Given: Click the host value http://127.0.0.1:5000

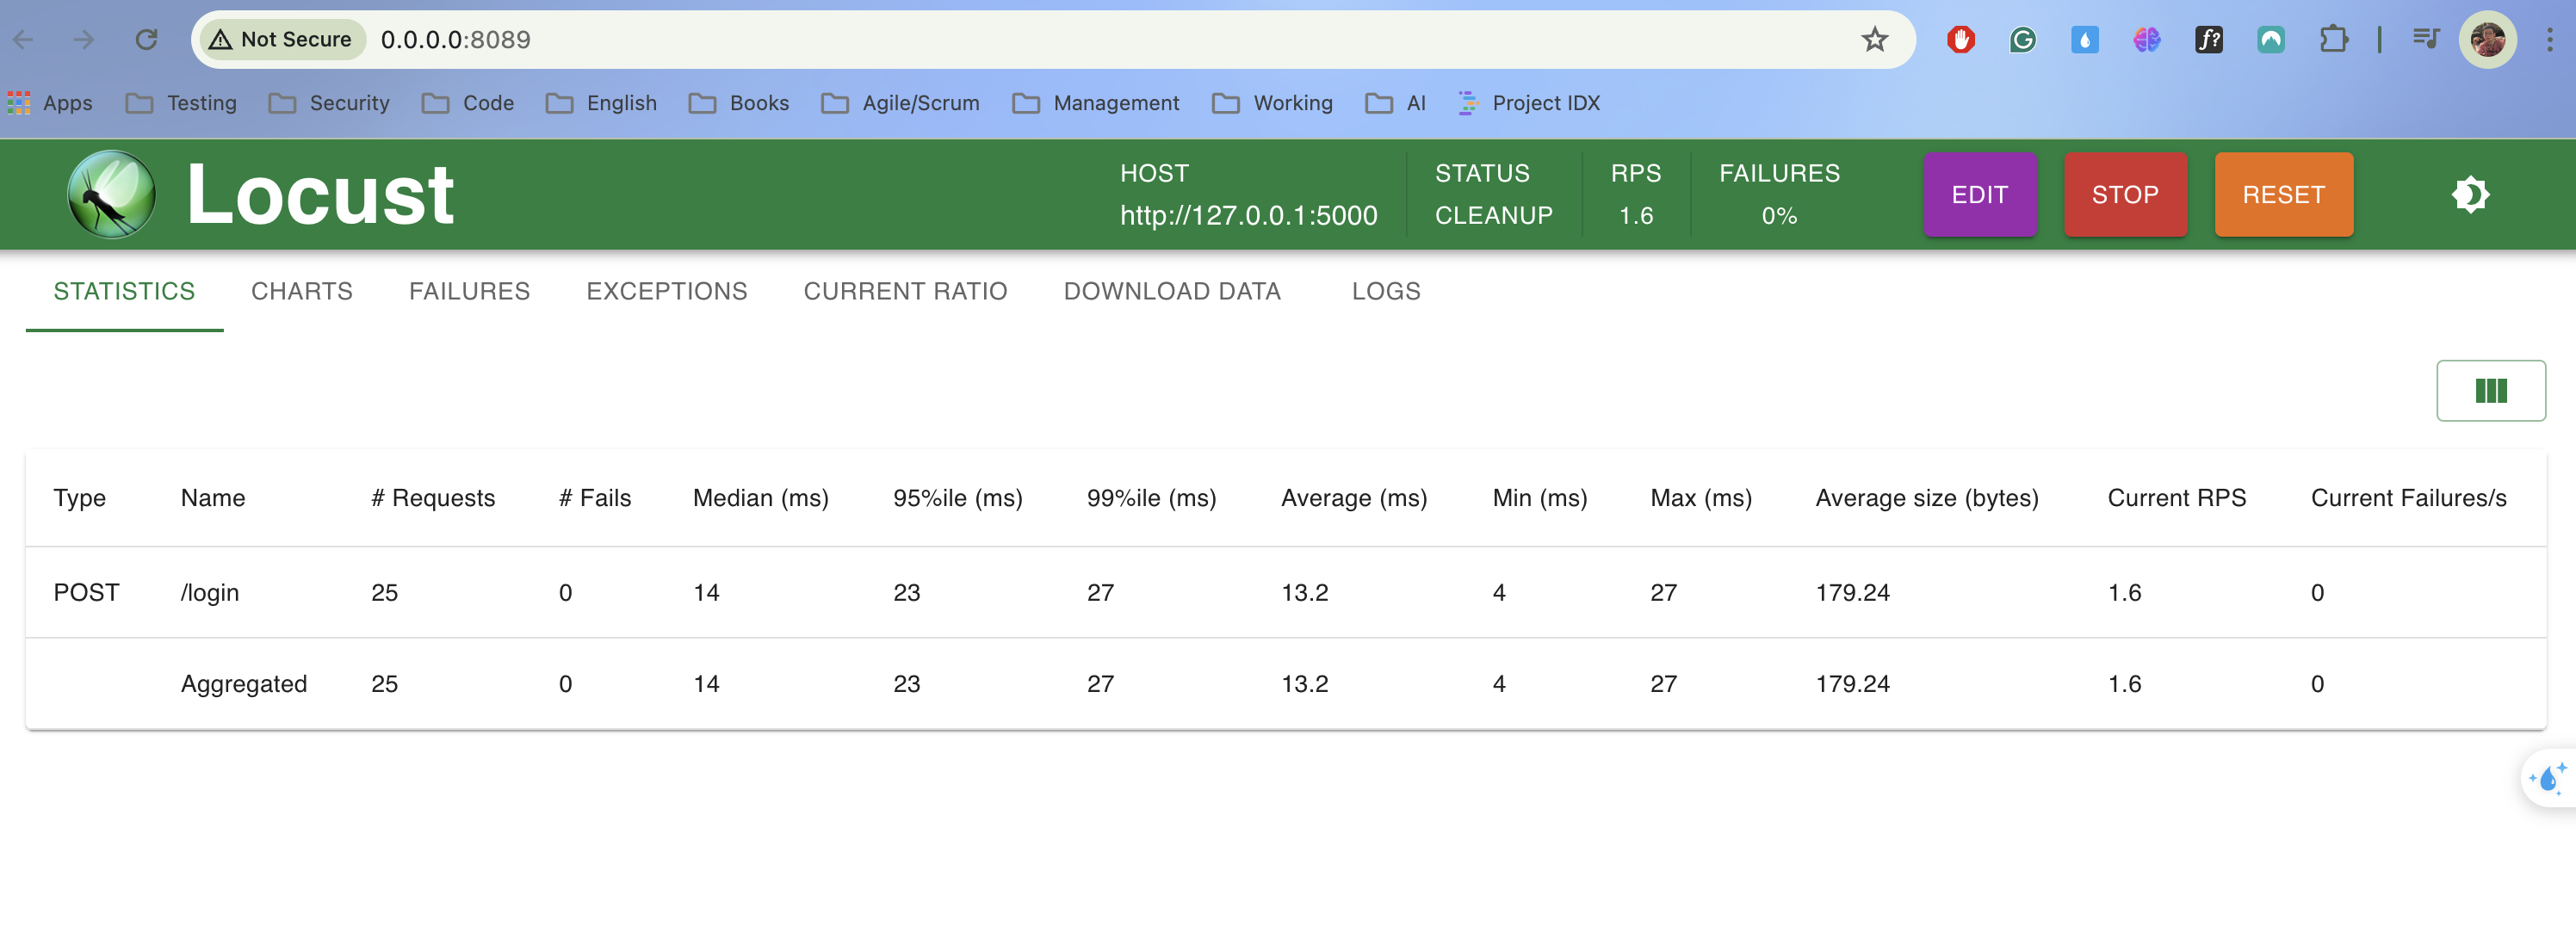Looking at the screenshot, I should [x=1248, y=215].
